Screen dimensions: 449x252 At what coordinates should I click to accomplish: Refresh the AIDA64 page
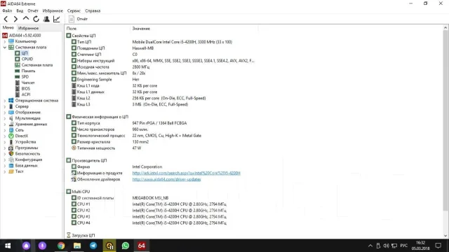pyautogui.click(x=36, y=19)
